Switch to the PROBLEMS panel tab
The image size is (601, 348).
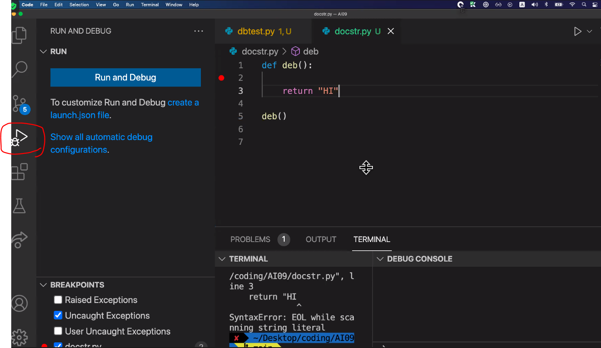[x=250, y=239]
